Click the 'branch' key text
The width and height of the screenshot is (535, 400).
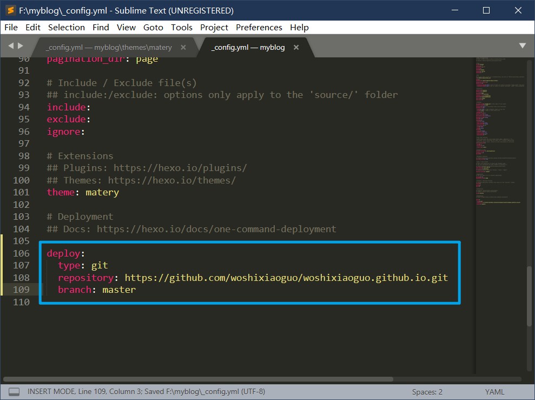pos(75,290)
